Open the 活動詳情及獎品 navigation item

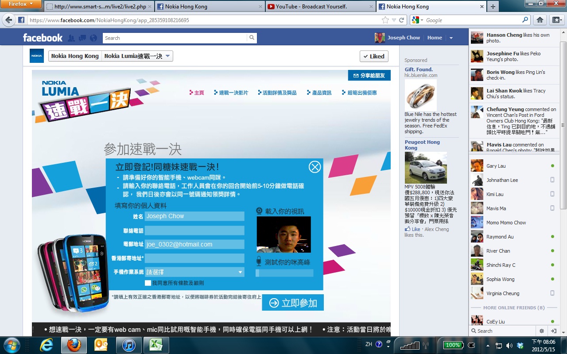coord(277,93)
